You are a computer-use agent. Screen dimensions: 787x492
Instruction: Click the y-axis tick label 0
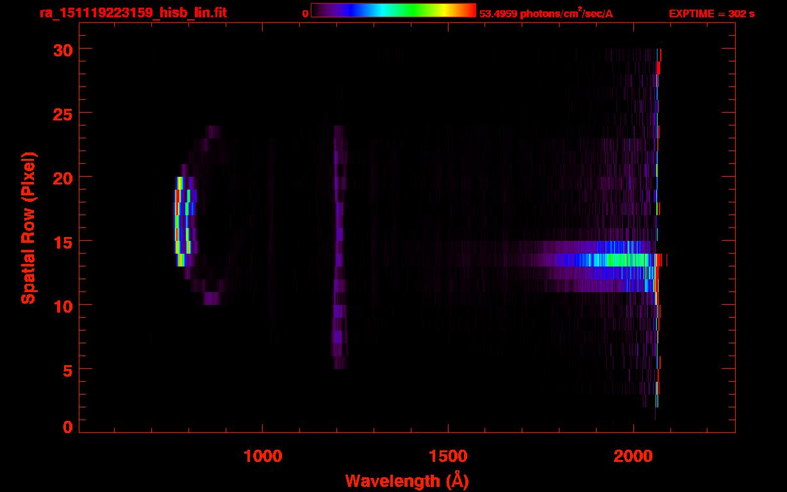click(66, 427)
